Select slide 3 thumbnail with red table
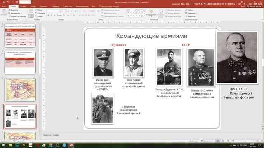 pos(20,36)
